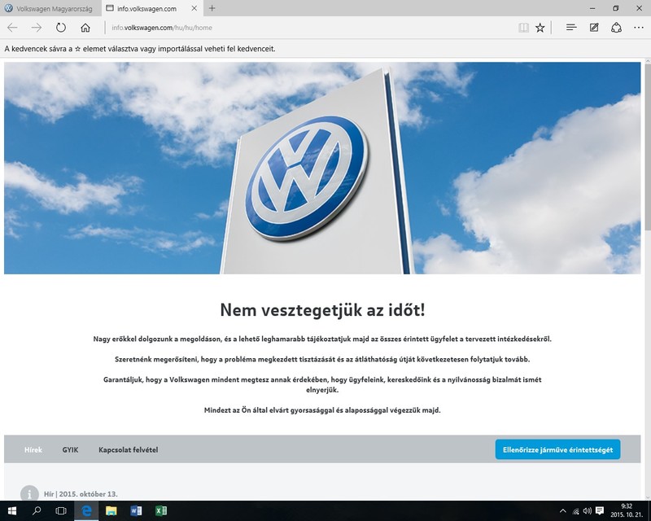Click the Nem vesztegetjük az időt! heading
651x521 pixels.
(x=322, y=310)
